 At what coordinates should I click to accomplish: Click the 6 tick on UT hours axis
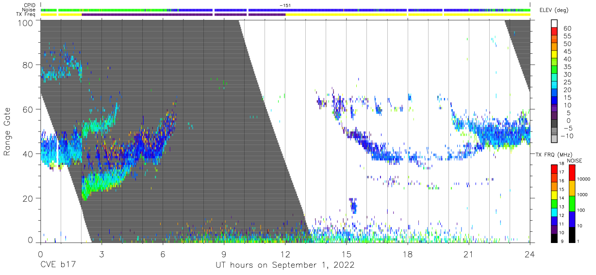[x=163, y=254]
